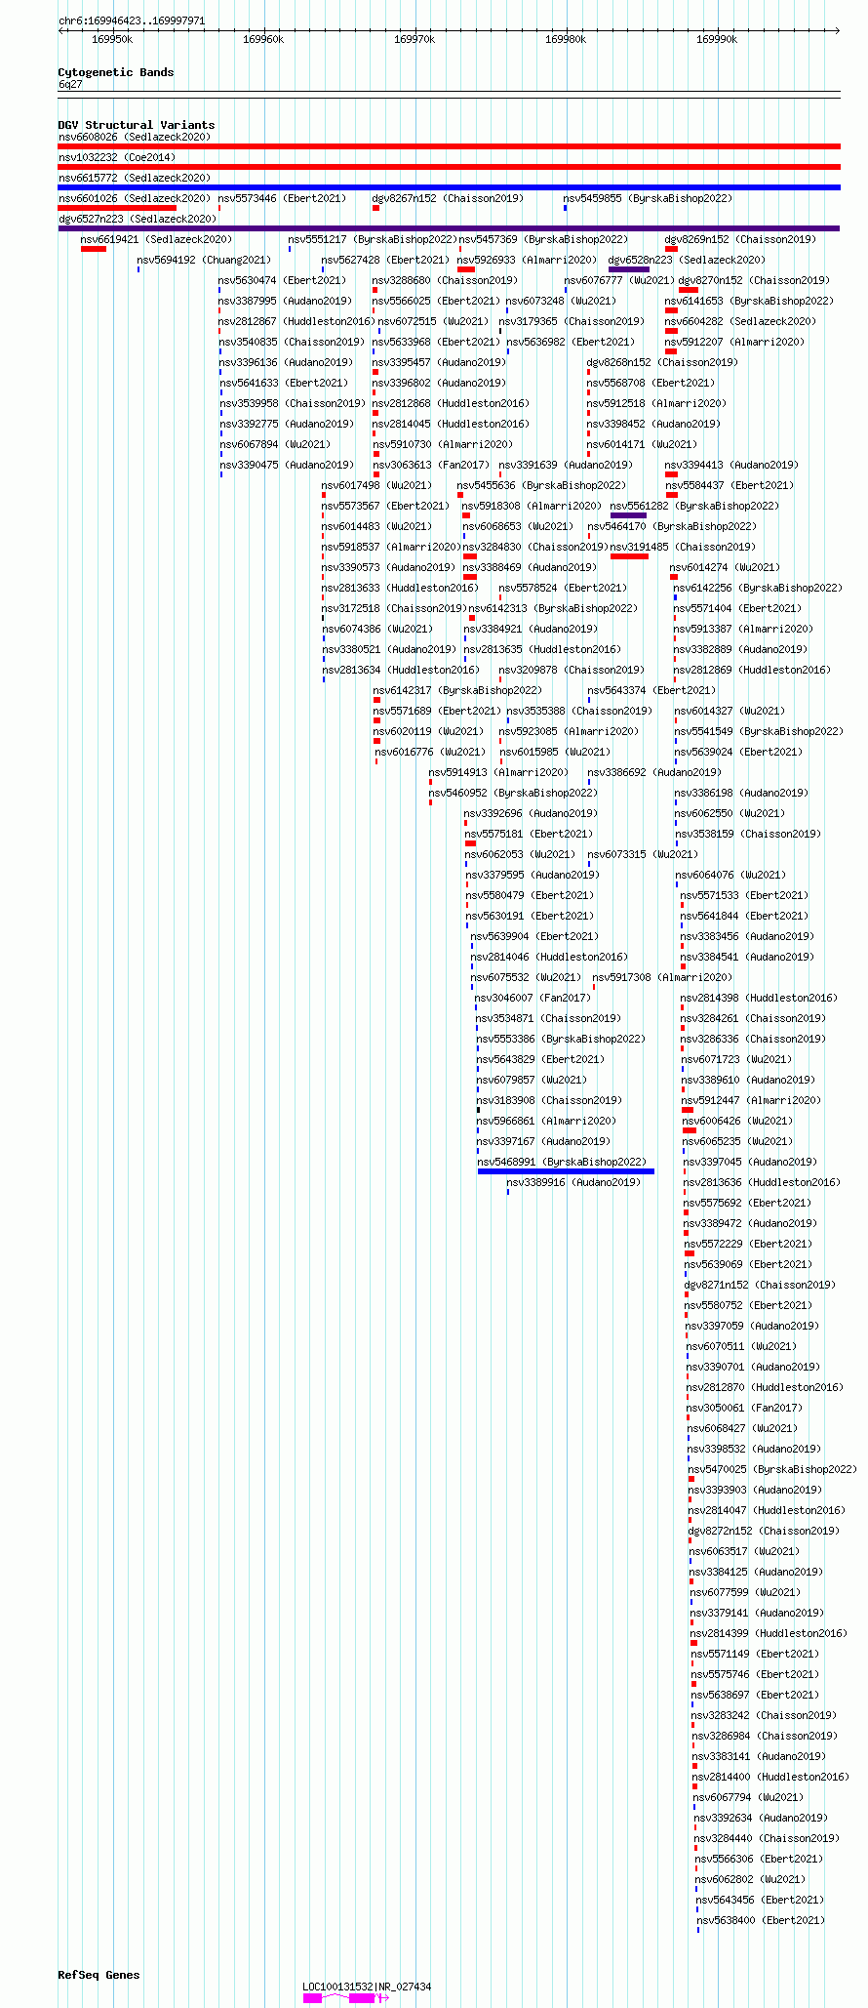This screenshot has width=868, height=2008.
Task: Open nsv5638400 (Ebert2021) variant
Action: (x=761, y=1921)
